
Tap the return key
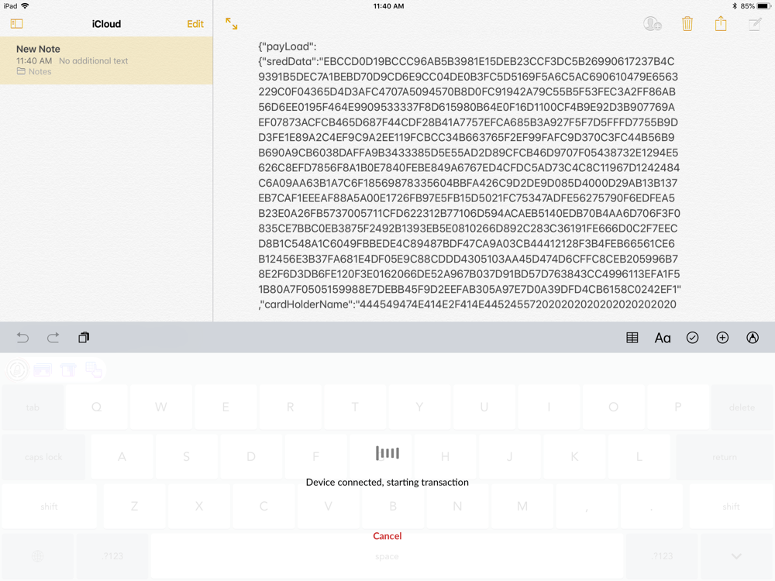[724, 457]
